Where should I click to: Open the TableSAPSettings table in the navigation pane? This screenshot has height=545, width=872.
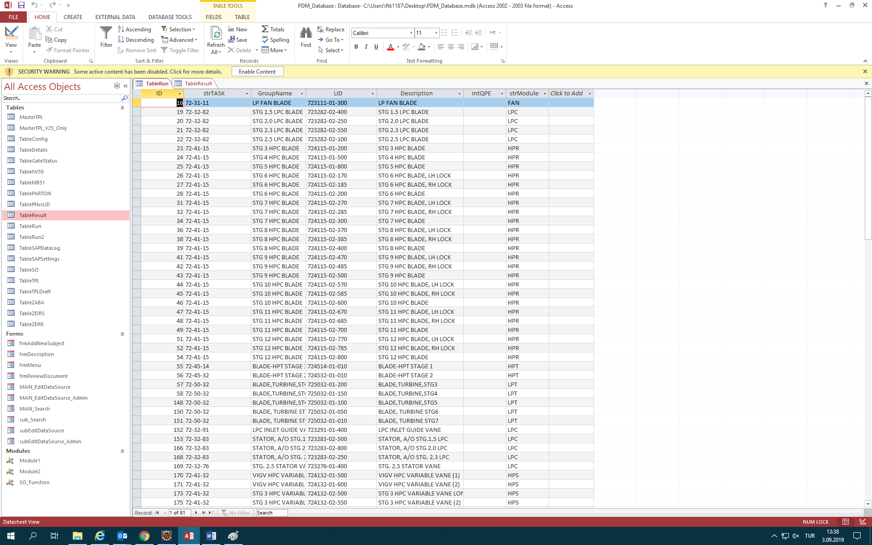(x=39, y=259)
